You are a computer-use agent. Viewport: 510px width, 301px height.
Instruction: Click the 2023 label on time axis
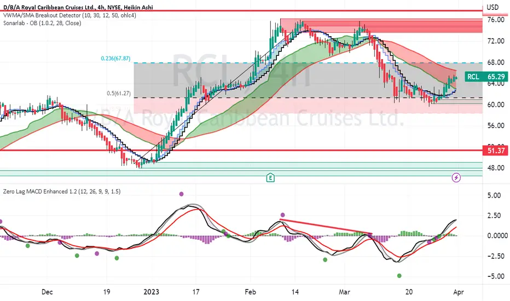(x=152, y=292)
